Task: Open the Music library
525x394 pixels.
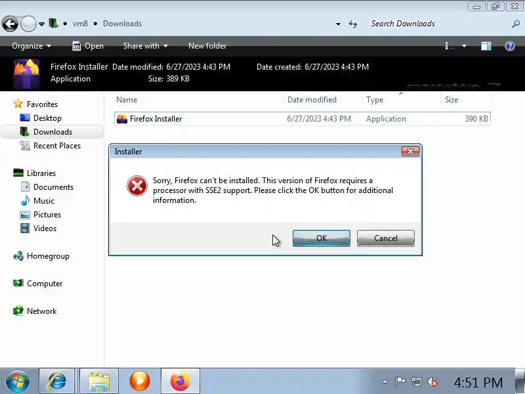Action: pyautogui.click(x=44, y=201)
